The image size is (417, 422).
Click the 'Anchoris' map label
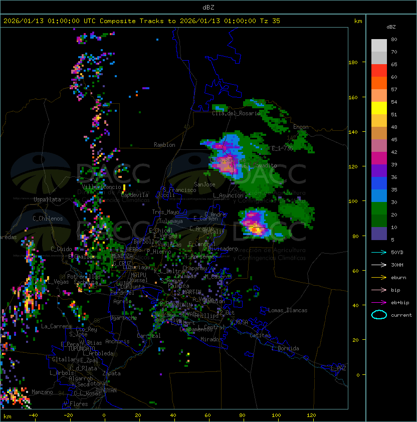pos(117,341)
